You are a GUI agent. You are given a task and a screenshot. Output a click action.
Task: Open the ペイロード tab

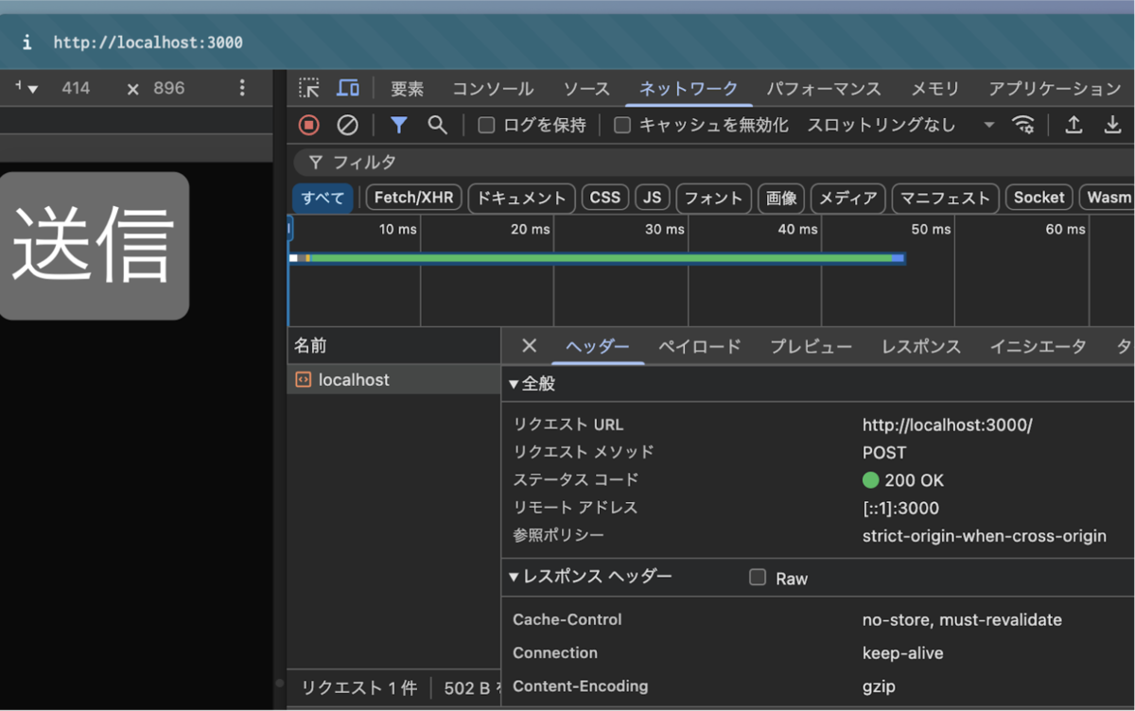pos(700,347)
